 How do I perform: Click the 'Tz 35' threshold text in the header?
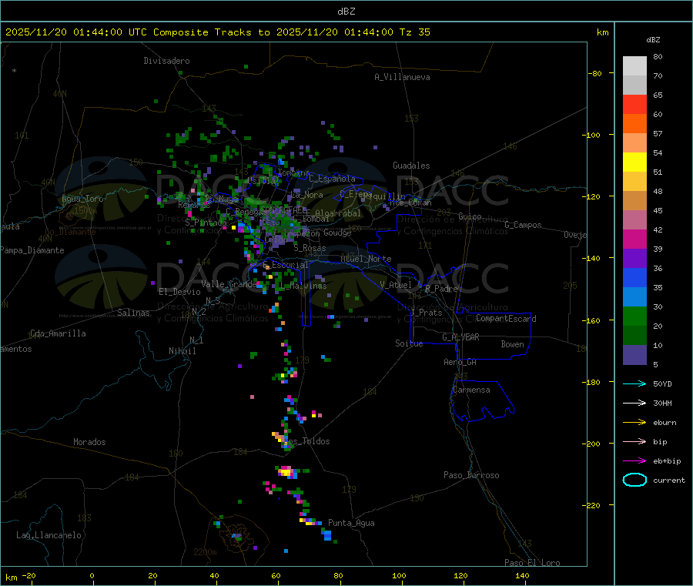414,32
